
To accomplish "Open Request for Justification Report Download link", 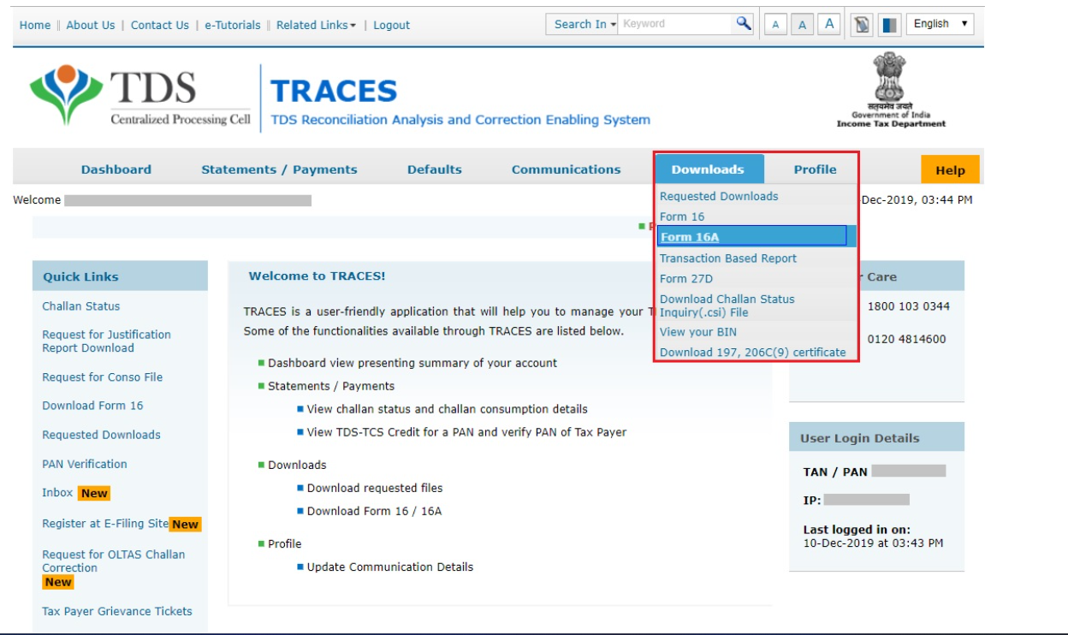I will click(106, 341).
